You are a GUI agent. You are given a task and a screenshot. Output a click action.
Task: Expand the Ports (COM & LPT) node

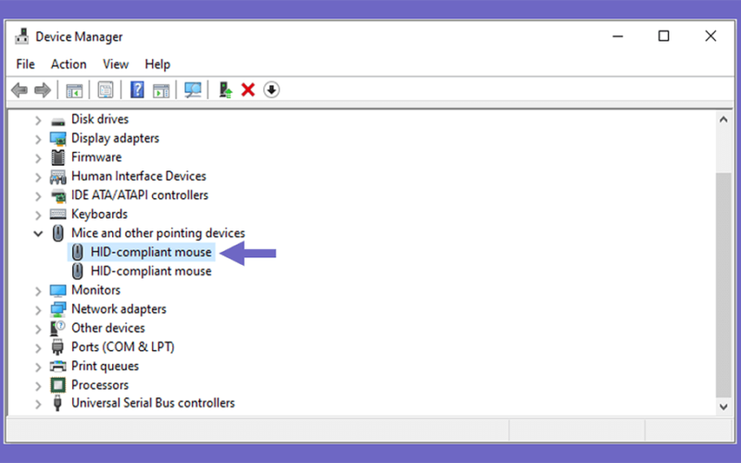coord(38,348)
